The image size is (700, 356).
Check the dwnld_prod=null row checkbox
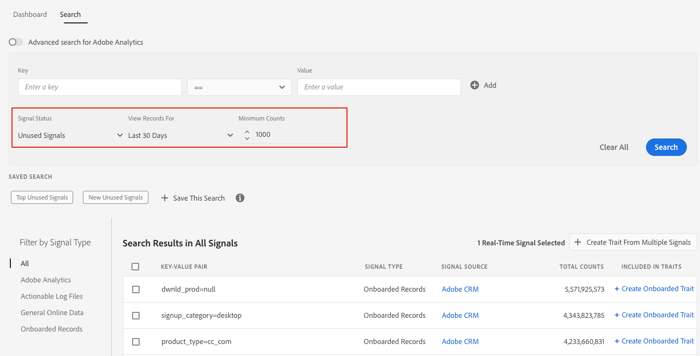[x=136, y=289]
